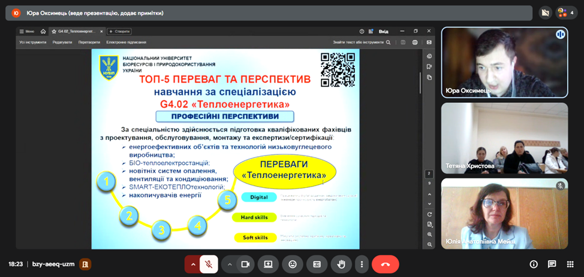Go to next page with down chevron
This screenshot has height=277, width=584.
tap(430, 204)
